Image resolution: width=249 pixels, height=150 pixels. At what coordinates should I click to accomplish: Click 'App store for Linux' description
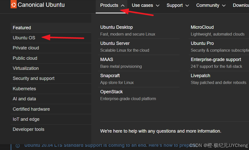pos(117,83)
